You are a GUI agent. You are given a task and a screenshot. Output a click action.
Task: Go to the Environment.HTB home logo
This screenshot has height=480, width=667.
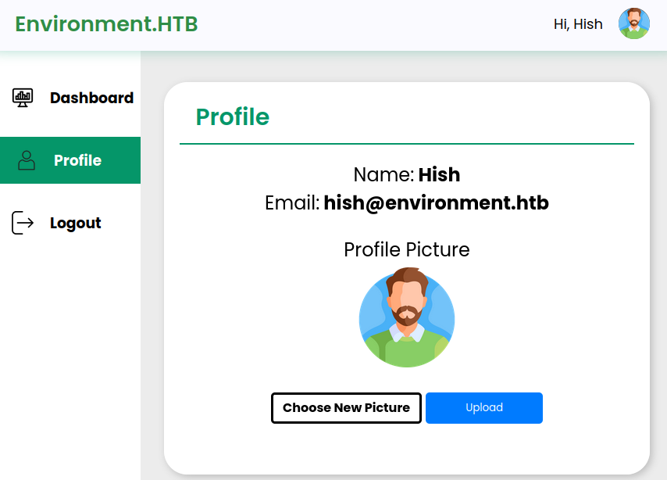pos(106,24)
